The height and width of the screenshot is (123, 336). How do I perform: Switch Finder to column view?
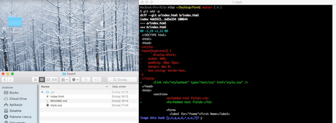pos(48,80)
